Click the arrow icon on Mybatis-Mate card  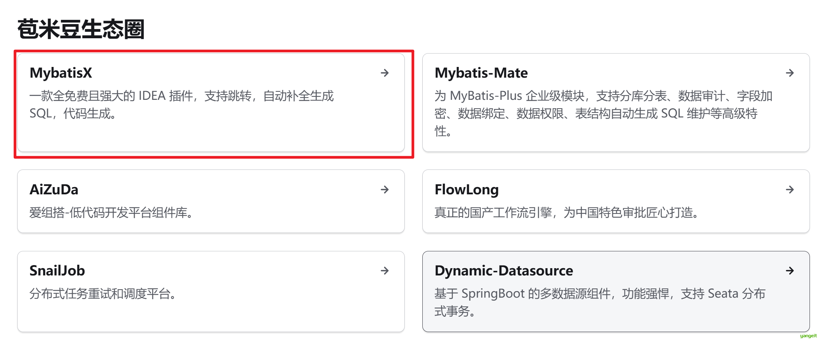(790, 73)
